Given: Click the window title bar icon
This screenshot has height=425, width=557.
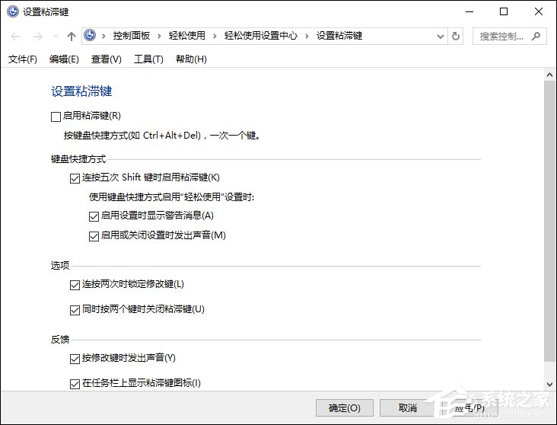Looking at the screenshot, I should 13,11.
